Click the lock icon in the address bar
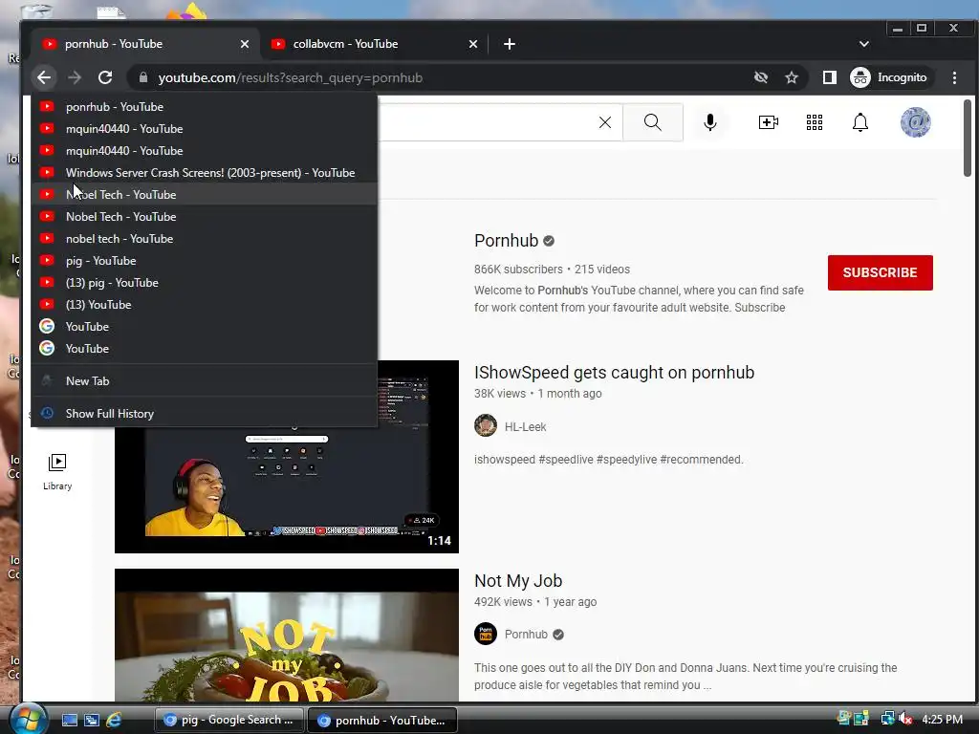 click(x=143, y=77)
